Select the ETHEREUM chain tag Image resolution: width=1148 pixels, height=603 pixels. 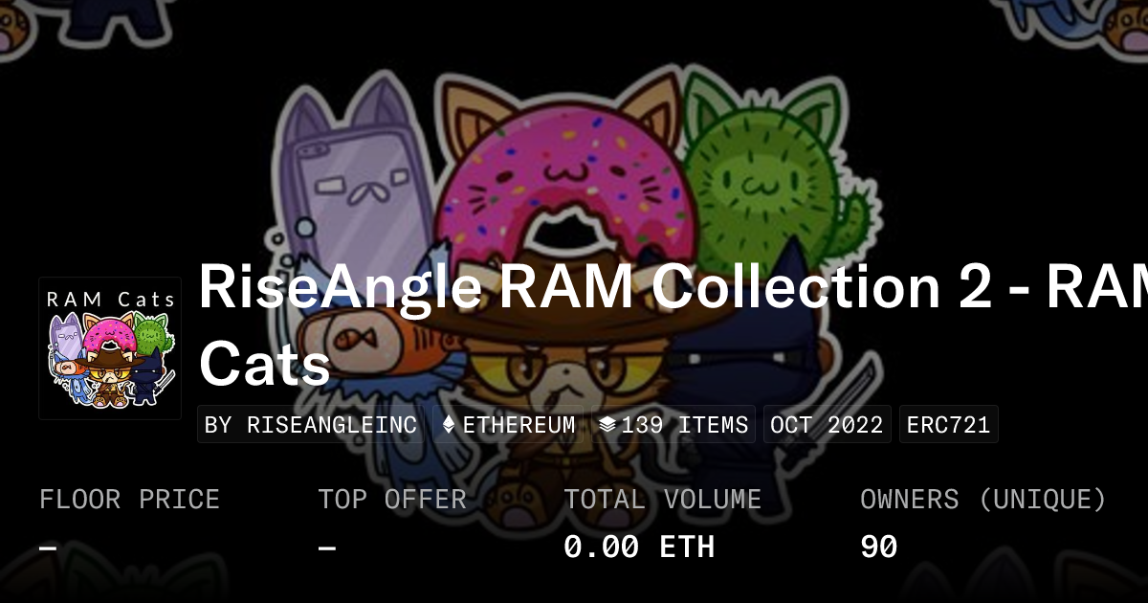(x=509, y=425)
